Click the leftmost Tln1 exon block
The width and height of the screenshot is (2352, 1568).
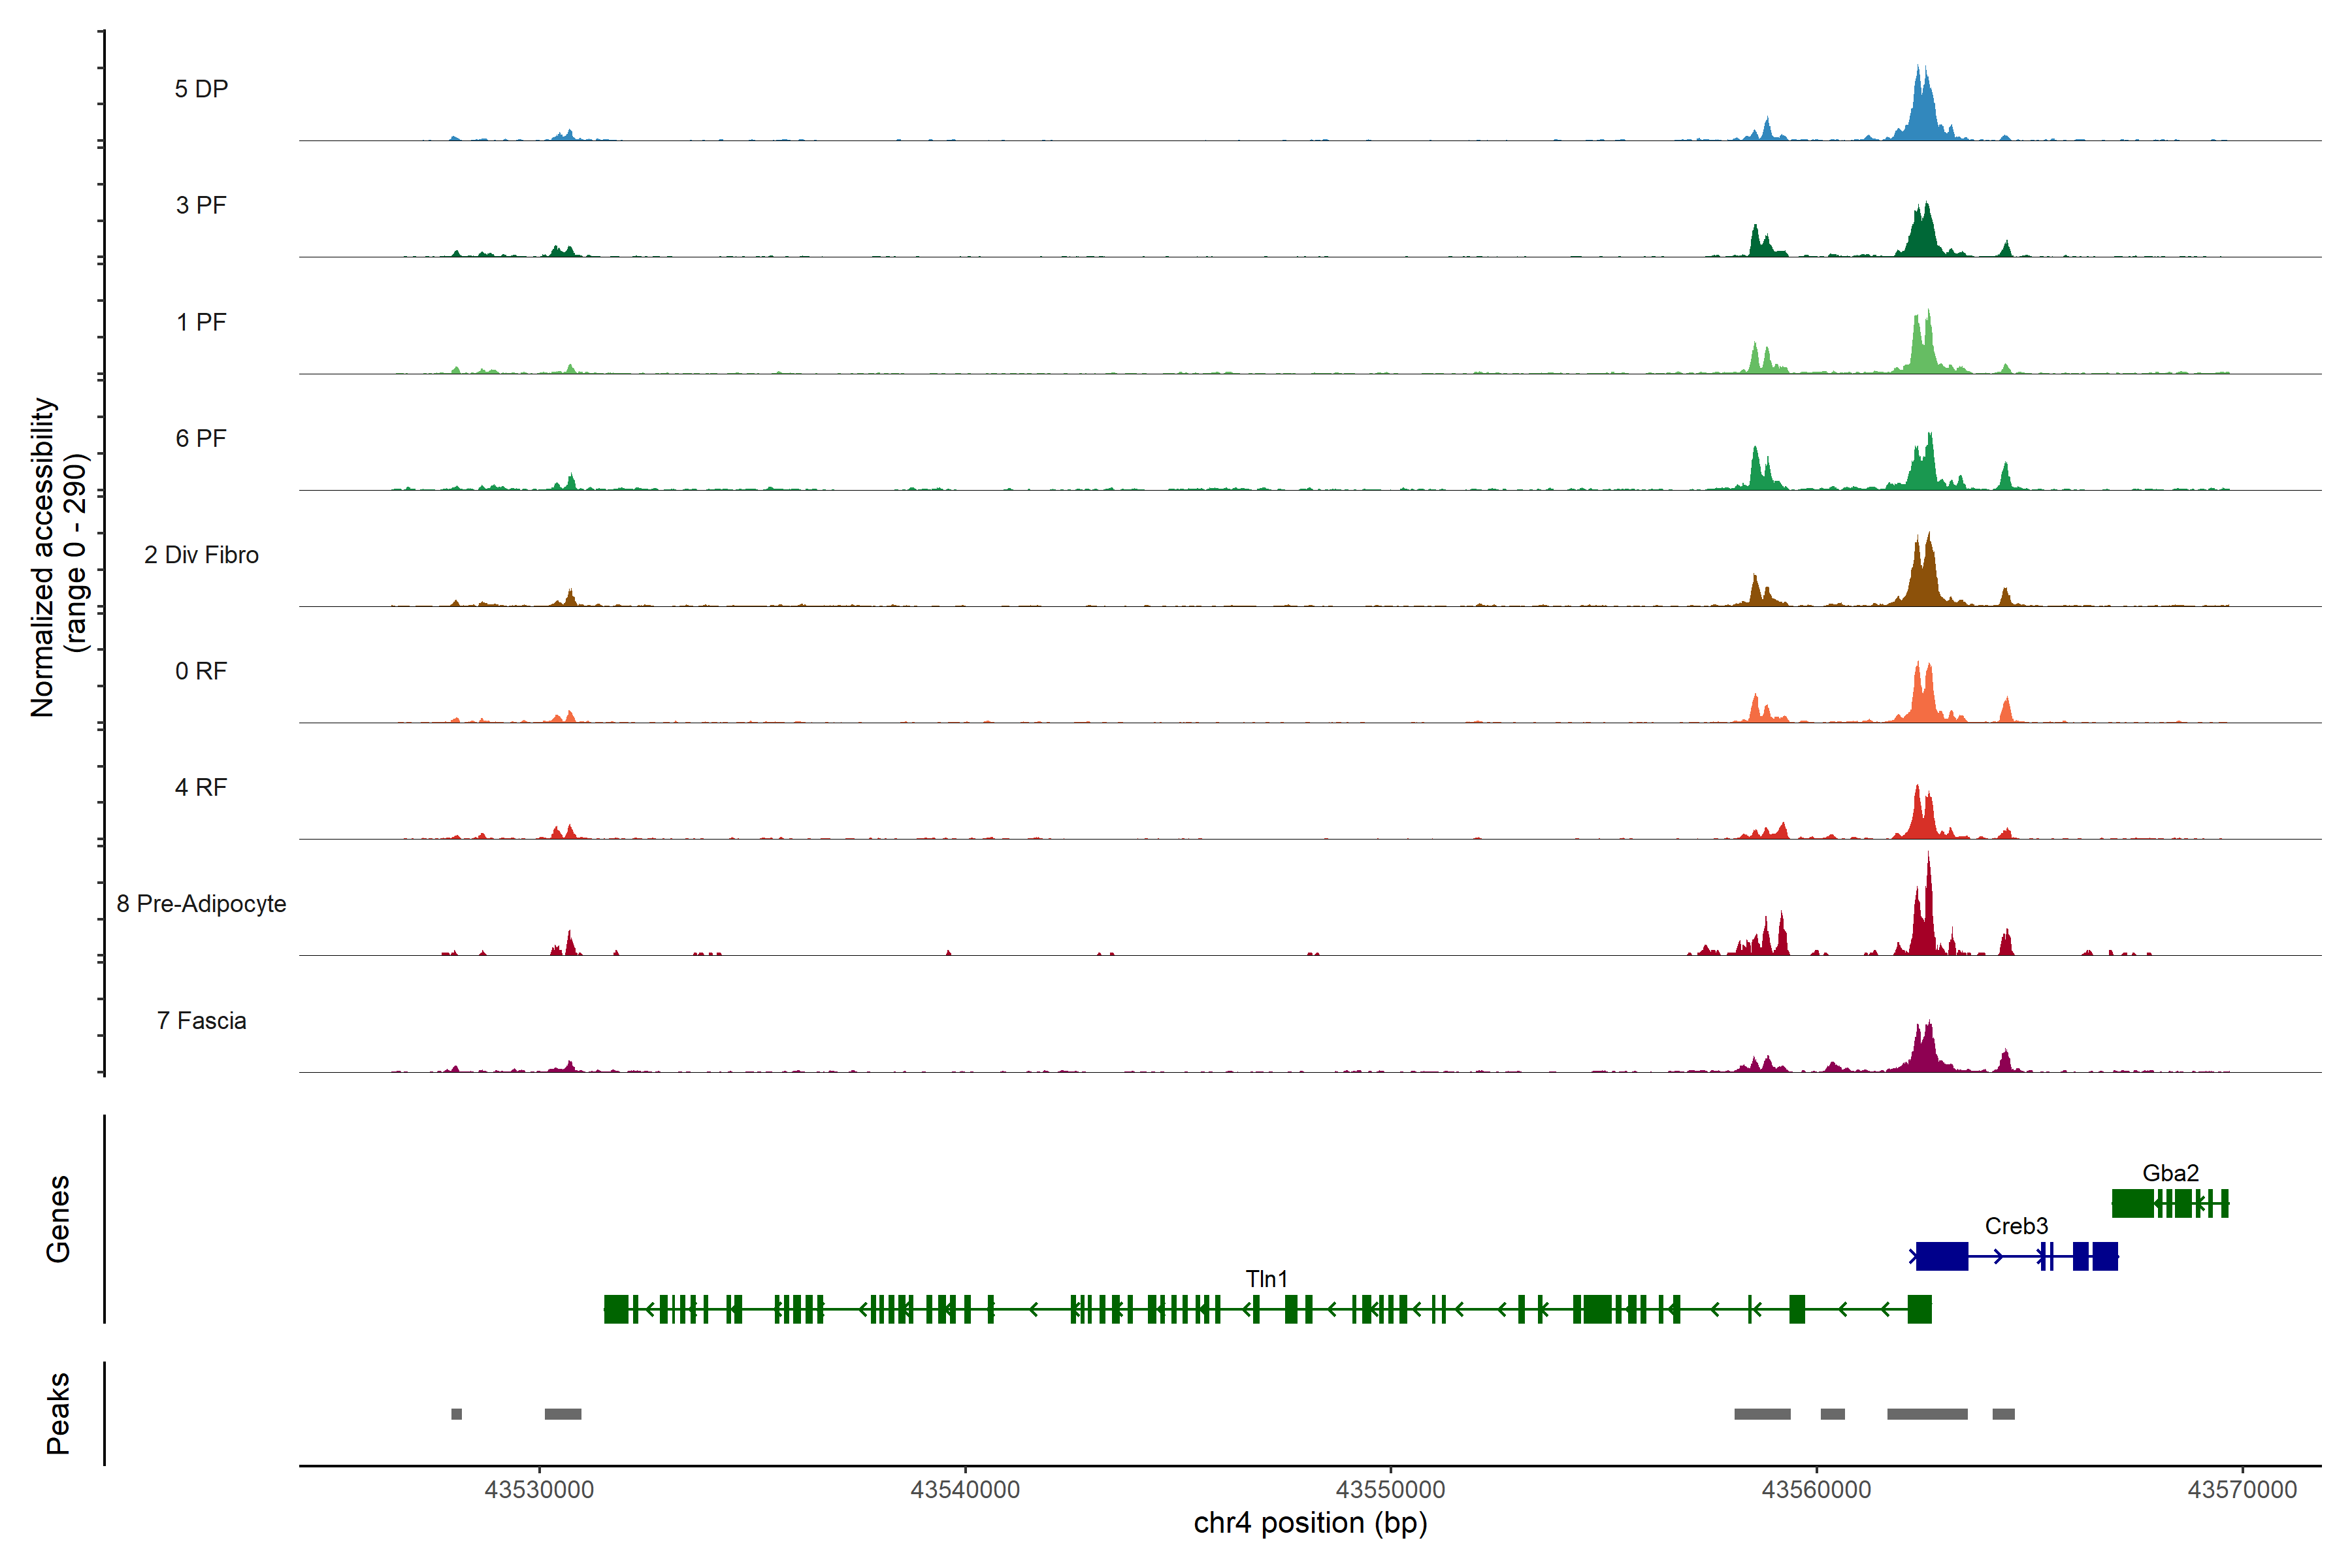616,1309
